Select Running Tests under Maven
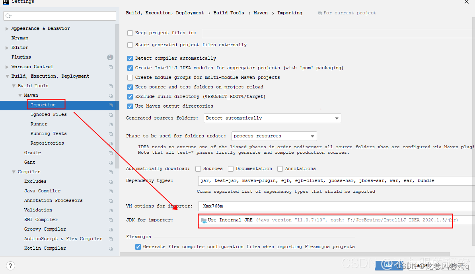The height and width of the screenshot is (274, 475). [49, 133]
